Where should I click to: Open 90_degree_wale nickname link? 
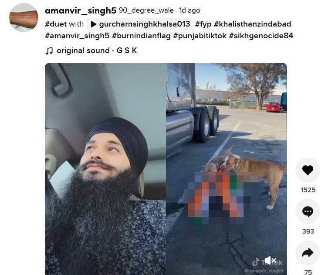tap(146, 10)
